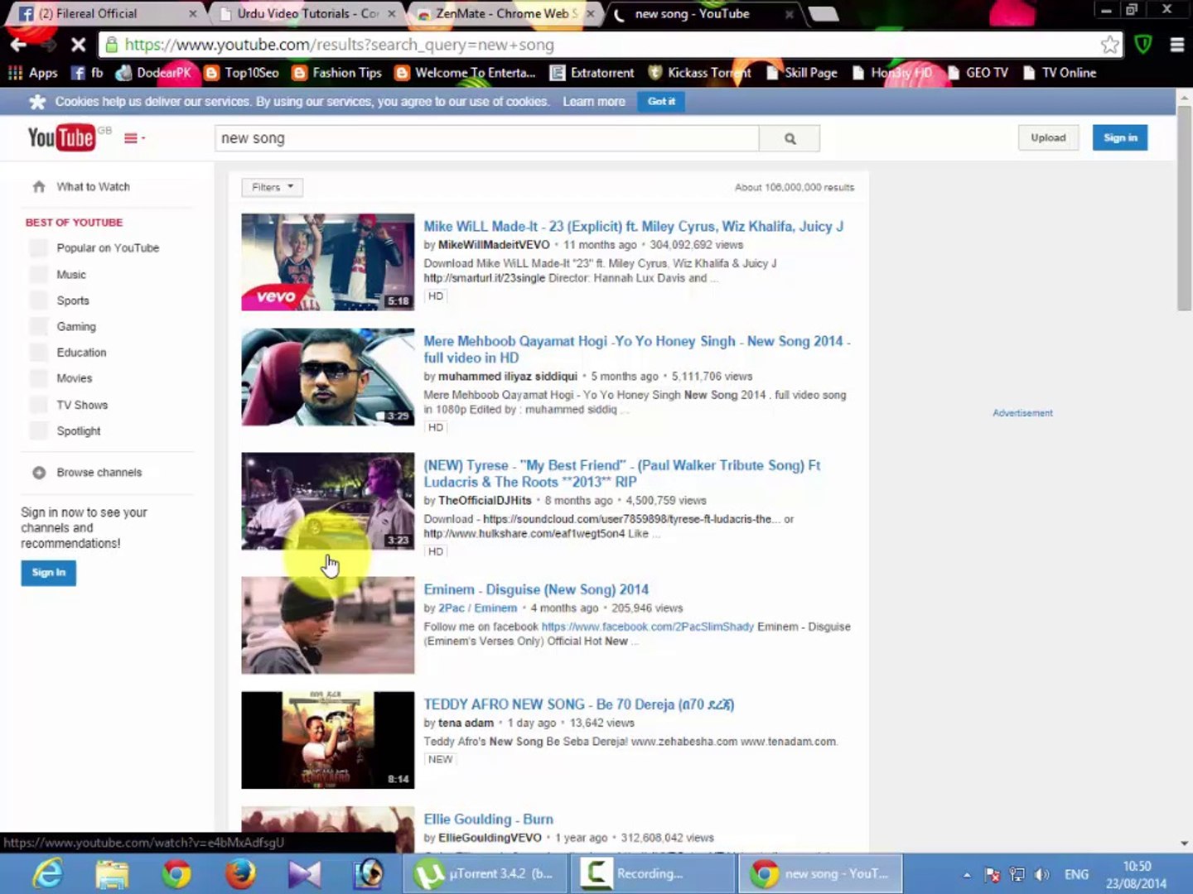The image size is (1193, 894).
Task: Open File Explorer from the taskbar
Action: 112,873
